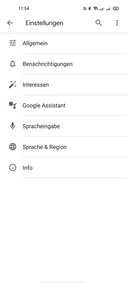Open search with magnifier icon

pos(99,23)
